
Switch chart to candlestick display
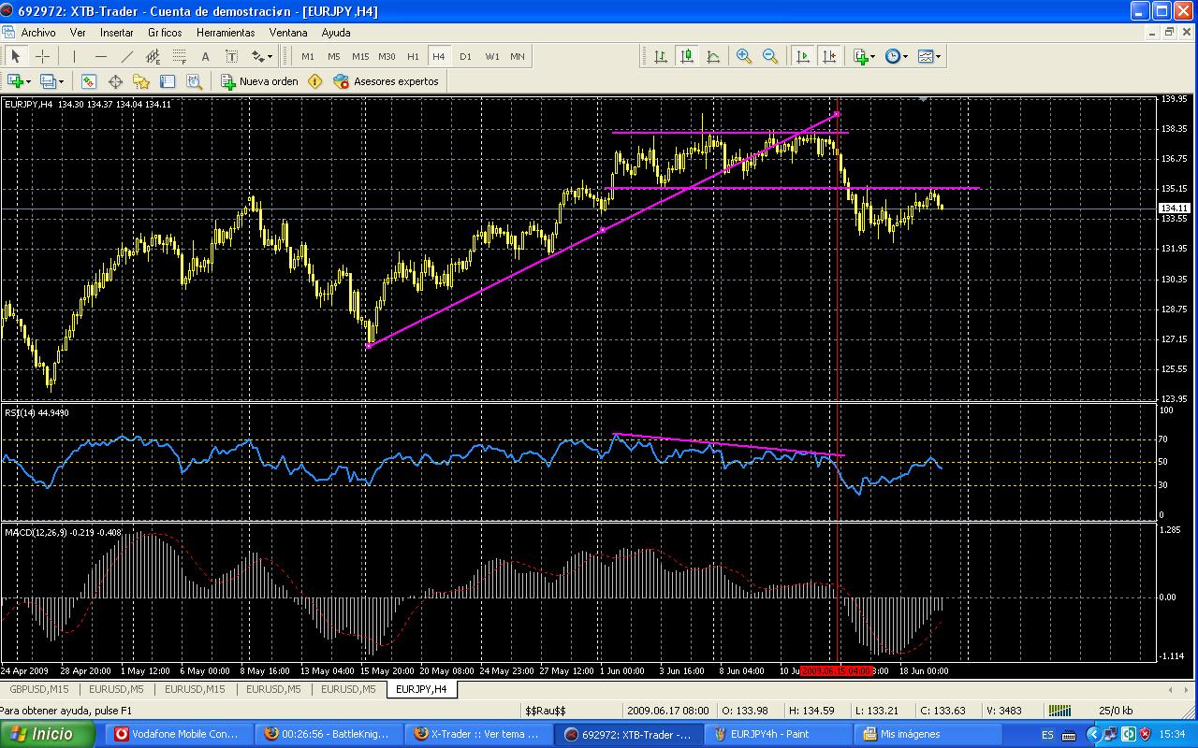(x=687, y=56)
